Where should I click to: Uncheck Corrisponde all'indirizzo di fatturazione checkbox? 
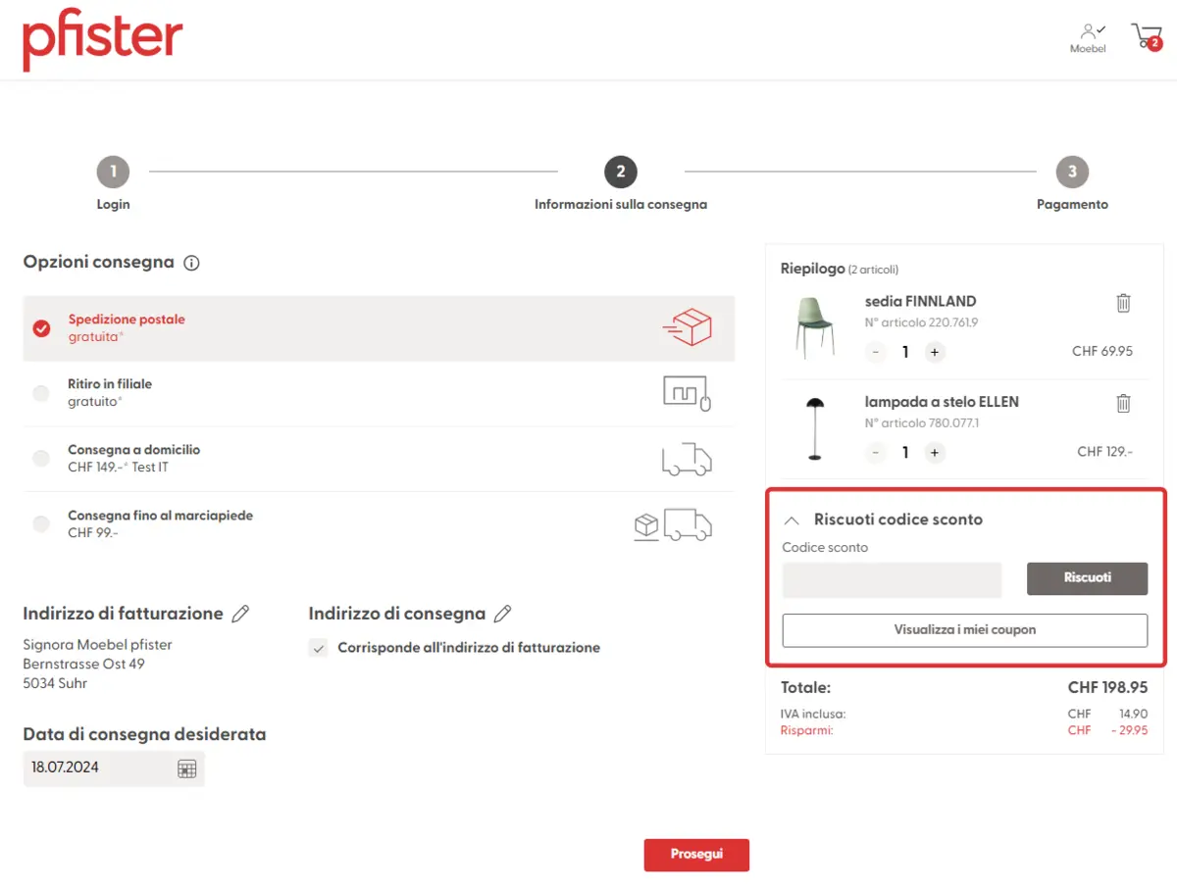pyautogui.click(x=318, y=648)
